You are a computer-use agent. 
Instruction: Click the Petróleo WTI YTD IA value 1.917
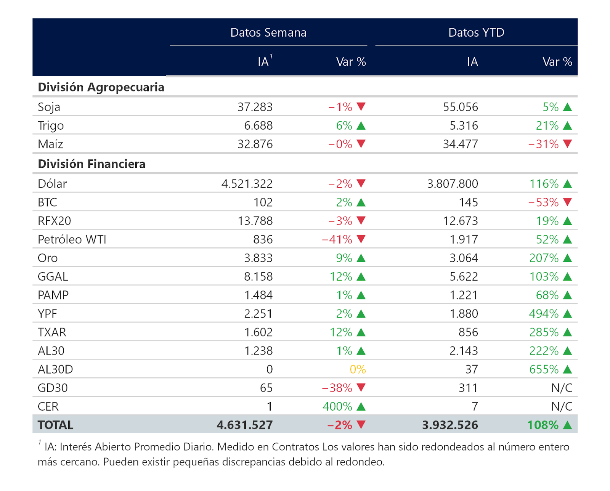point(464,239)
